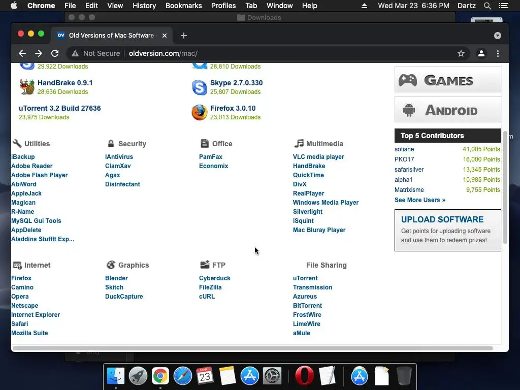Open the Adobe Flash Player link
520x390 pixels.
(x=40, y=175)
